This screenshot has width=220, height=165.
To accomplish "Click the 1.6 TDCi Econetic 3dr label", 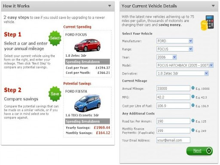I will tap(82, 115).
